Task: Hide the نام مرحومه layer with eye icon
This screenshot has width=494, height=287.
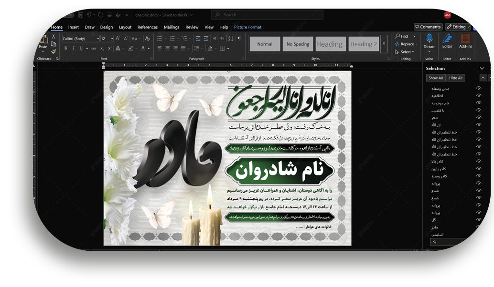Action: coord(478,103)
